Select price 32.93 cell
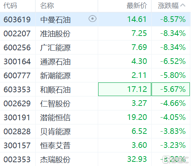This screenshot has width=191, height=166. [137, 159]
